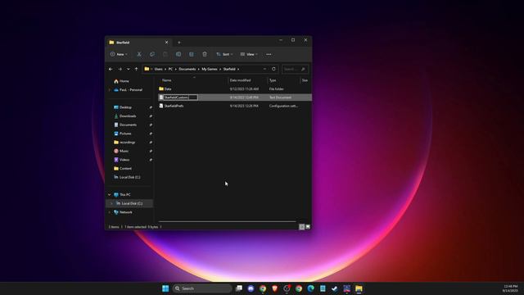Image resolution: width=524 pixels, height=295 pixels.
Task: Click the Copy icon in toolbar
Action: coord(152,54)
